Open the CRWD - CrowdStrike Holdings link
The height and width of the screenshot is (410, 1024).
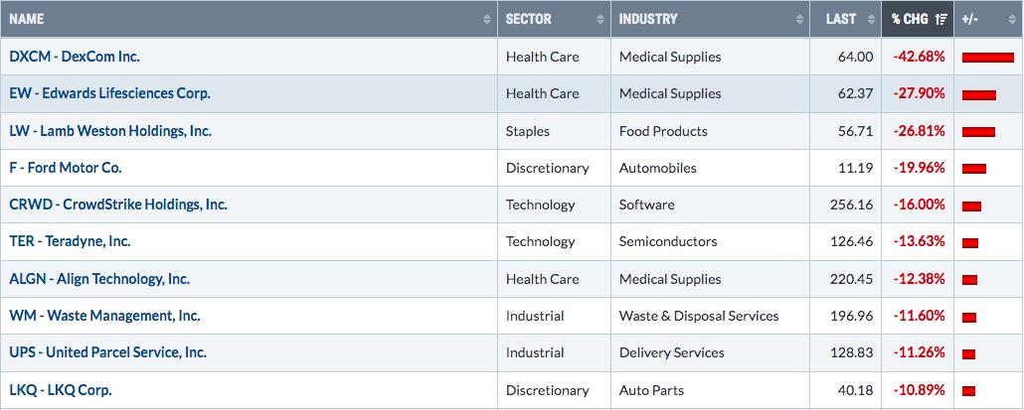pyautogui.click(x=118, y=205)
